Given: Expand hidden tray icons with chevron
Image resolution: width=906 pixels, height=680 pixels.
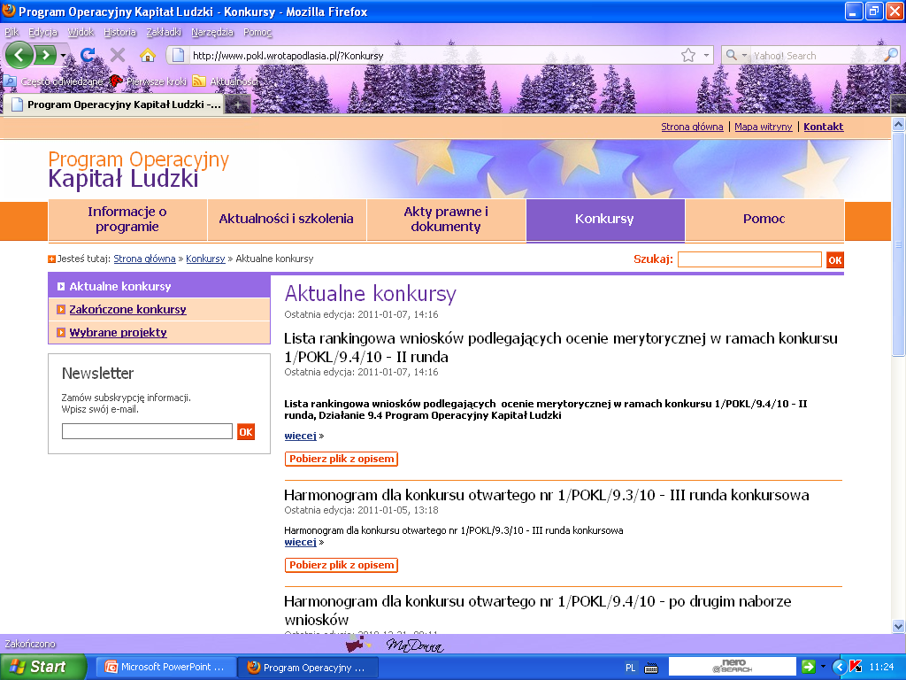Looking at the screenshot, I should [839, 668].
